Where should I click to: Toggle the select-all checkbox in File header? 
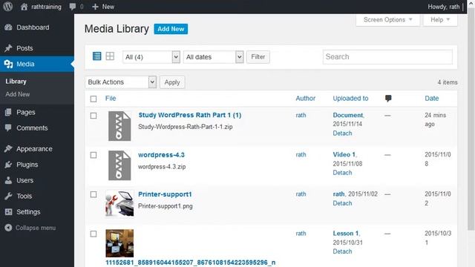point(94,99)
